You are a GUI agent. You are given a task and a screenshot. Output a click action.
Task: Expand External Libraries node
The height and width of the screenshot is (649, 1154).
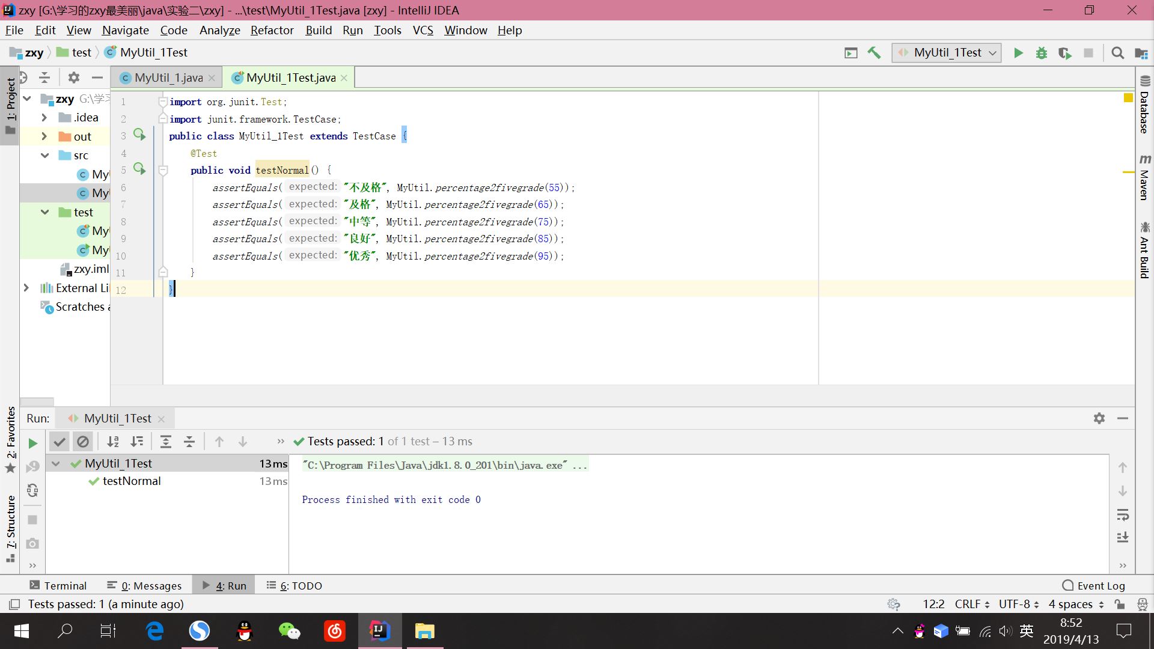[26, 288]
